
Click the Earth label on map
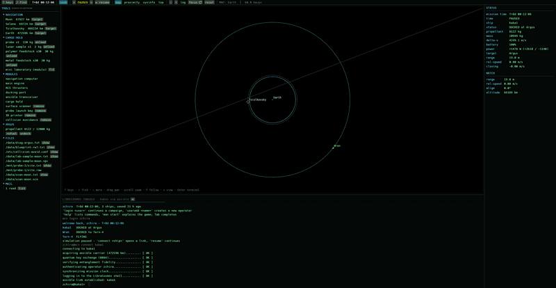point(277,97)
